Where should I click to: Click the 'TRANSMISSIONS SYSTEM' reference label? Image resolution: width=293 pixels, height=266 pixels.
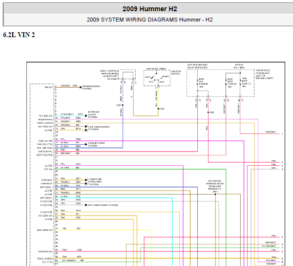pos(91,88)
